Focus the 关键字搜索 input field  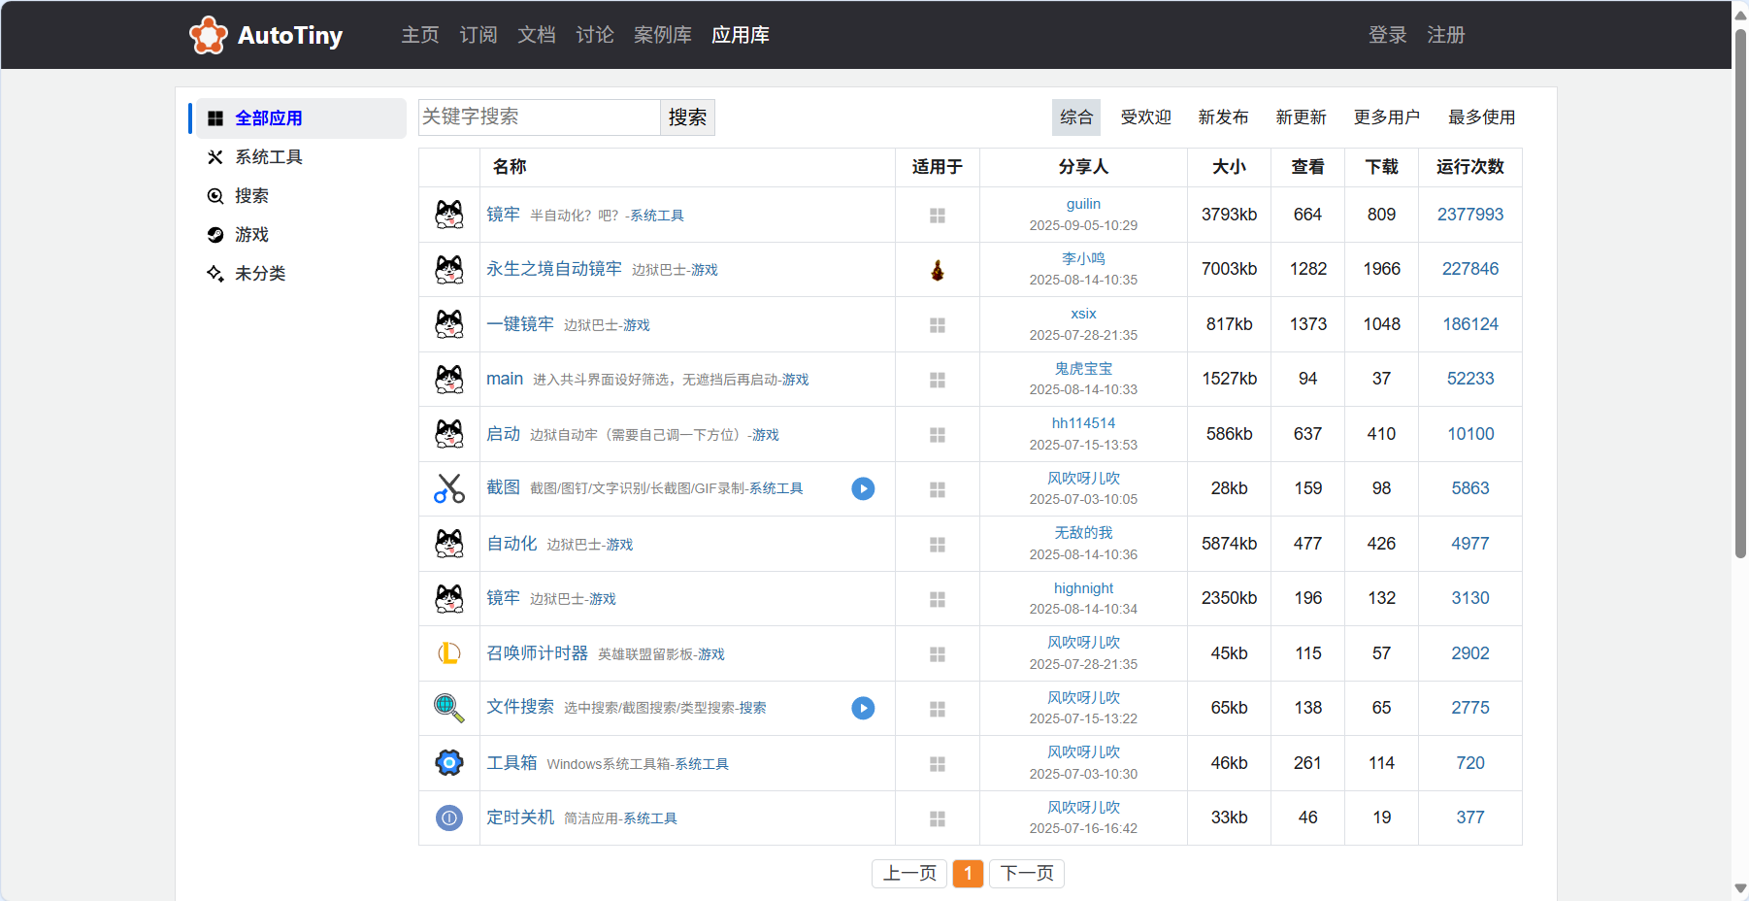pyautogui.click(x=539, y=117)
